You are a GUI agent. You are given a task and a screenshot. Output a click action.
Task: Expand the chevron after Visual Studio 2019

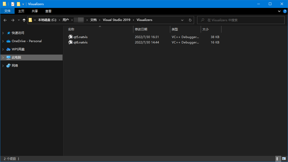coord(134,20)
